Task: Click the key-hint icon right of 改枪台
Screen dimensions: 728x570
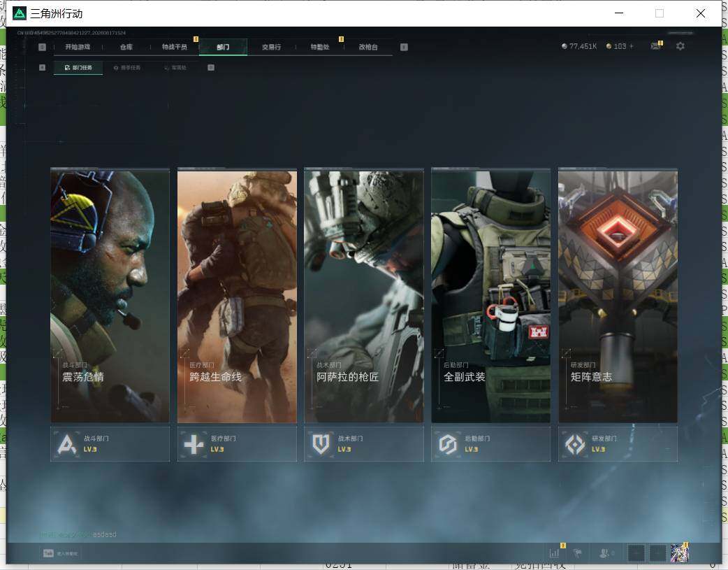Action: pyautogui.click(x=404, y=47)
